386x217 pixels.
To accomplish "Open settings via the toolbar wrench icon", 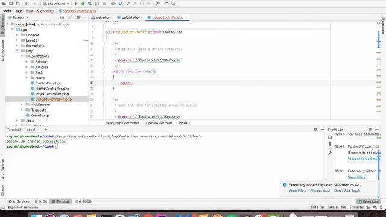I will click(x=158, y=4).
